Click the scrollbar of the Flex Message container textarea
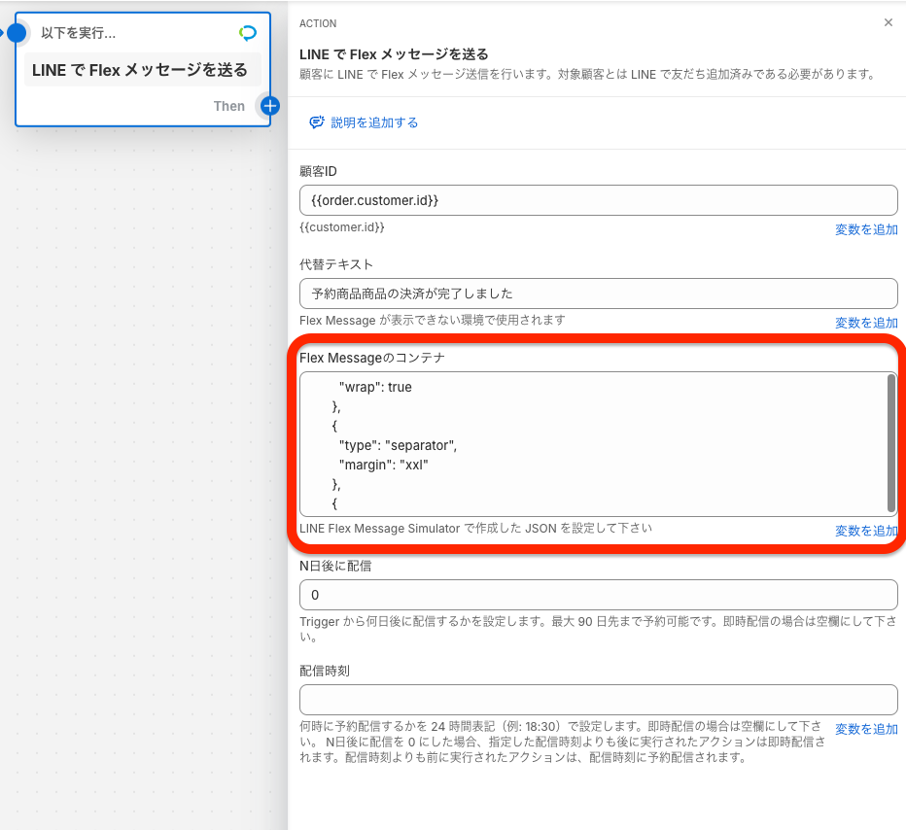 point(891,443)
